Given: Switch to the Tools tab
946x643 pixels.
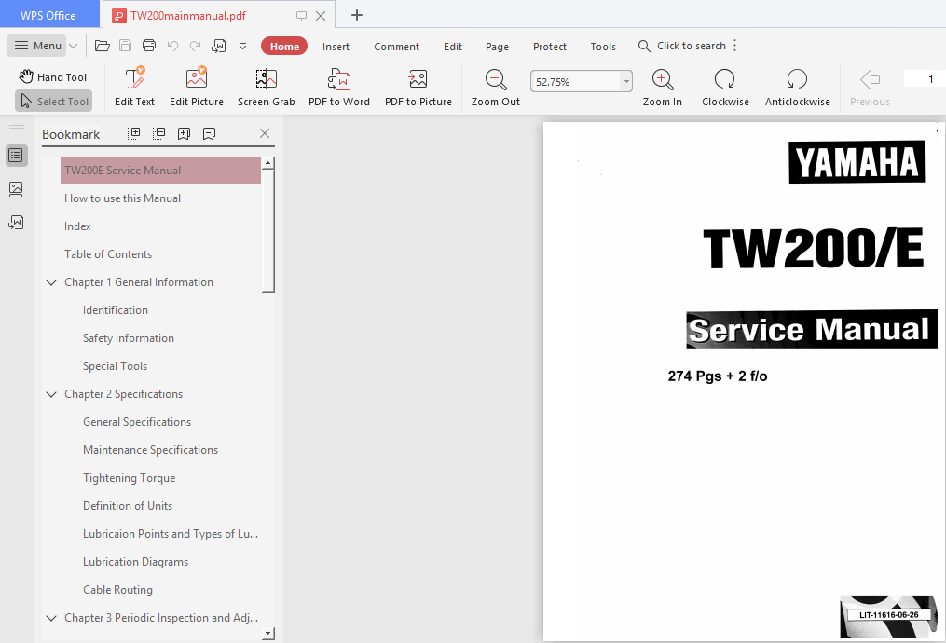Looking at the screenshot, I should tap(603, 47).
